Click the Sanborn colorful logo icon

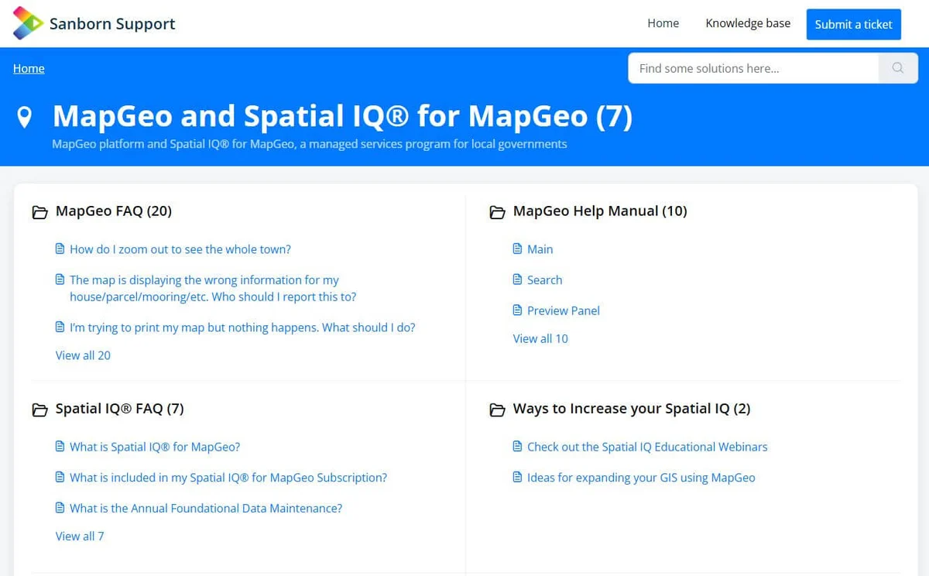click(27, 23)
